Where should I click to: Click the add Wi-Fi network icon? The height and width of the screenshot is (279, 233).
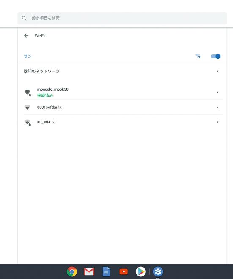click(x=198, y=56)
